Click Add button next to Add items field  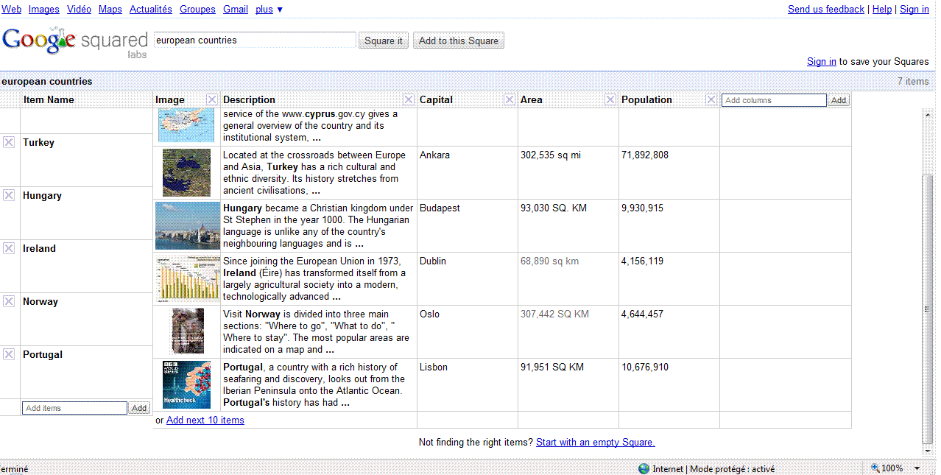(x=139, y=408)
